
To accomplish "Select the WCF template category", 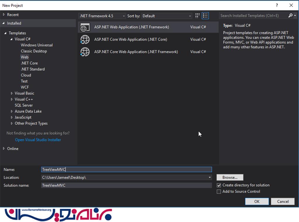I will (25, 87).
